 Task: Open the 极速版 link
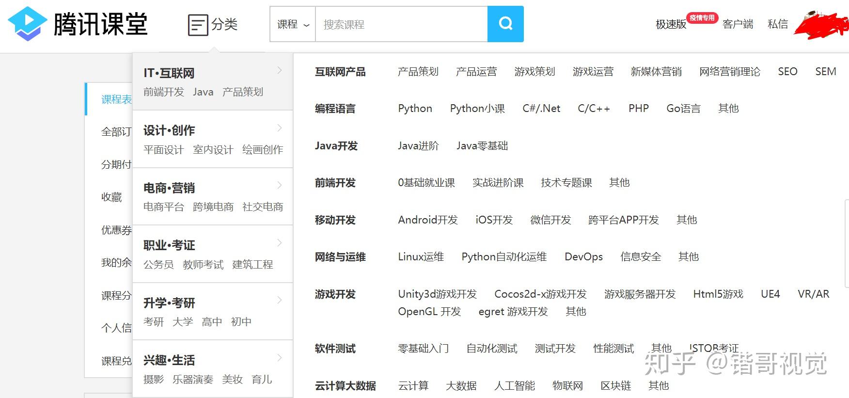click(x=671, y=24)
